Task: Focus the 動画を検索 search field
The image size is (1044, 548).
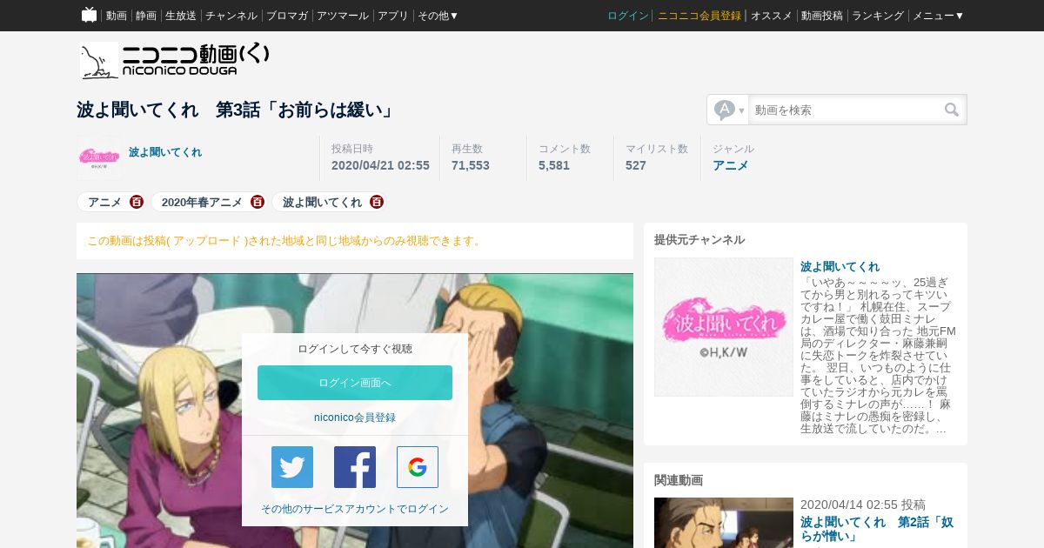Action: pyautogui.click(x=846, y=110)
